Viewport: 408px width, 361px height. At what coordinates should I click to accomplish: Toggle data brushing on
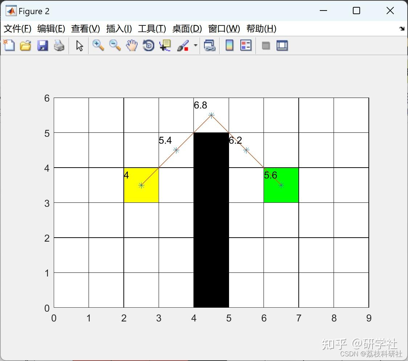[183, 45]
